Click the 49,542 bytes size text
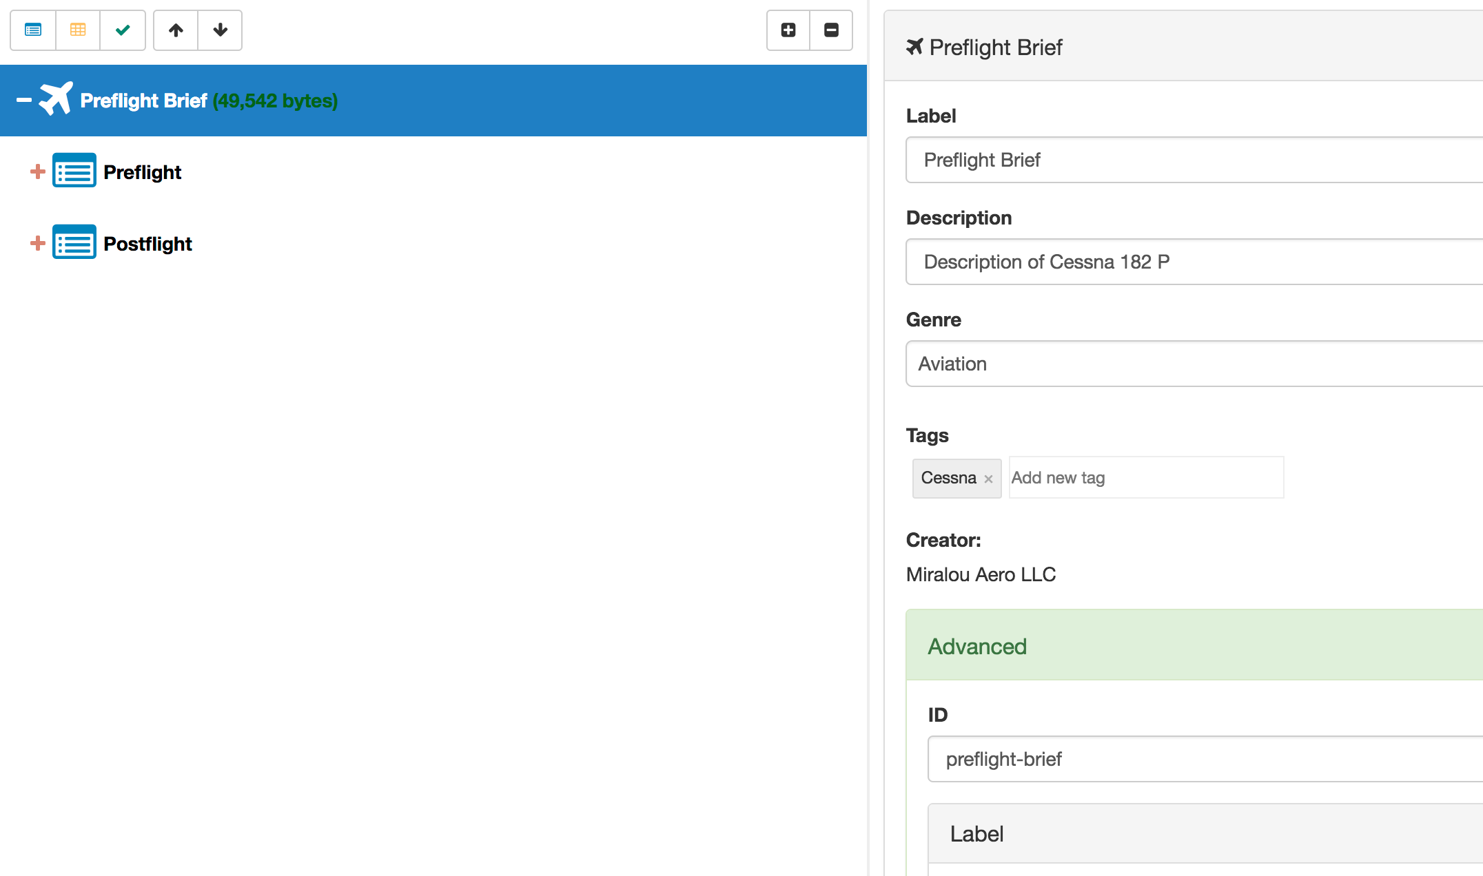Image resolution: width=1483 pixels, height=876 pixels. (x=275, y=101)
